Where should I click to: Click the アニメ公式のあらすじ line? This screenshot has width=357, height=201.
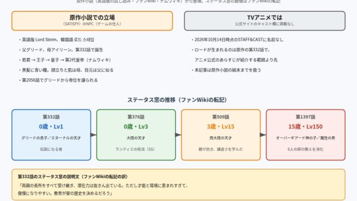[x=236, y=60]
